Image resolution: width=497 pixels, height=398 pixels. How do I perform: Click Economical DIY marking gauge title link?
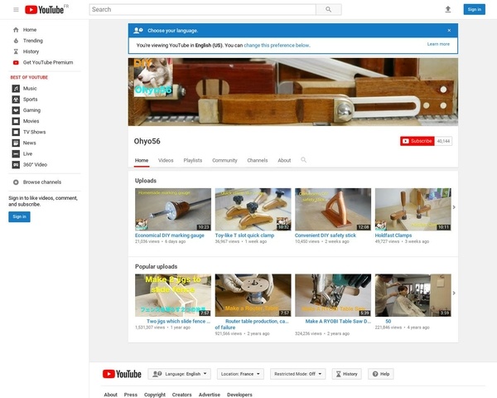point(170,235)
